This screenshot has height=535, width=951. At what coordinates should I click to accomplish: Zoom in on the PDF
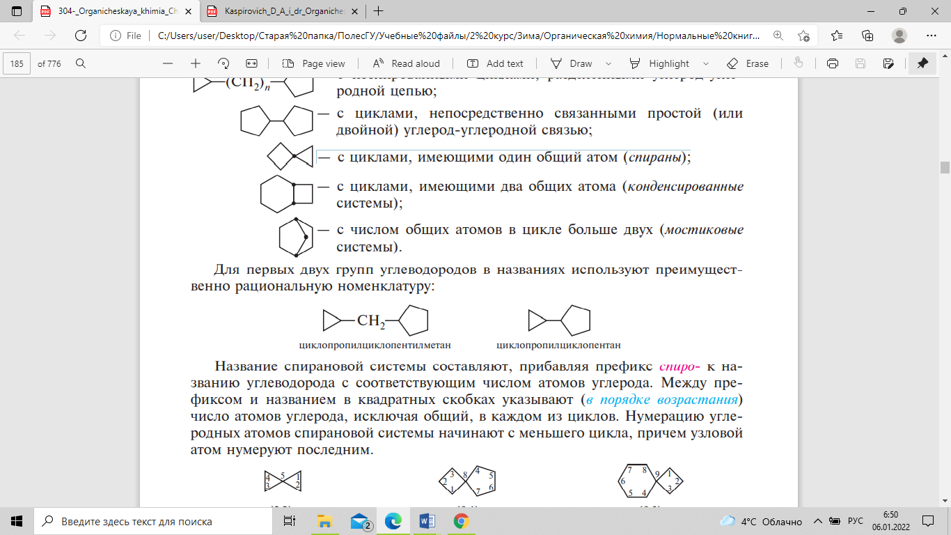click(196, 63)
